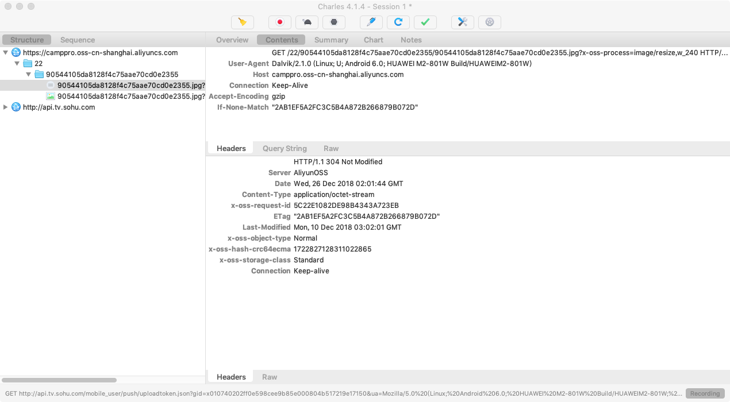This screenshot has width=730, height=402.
Task: Enable throttling with the turtle icon
Action: click(306, 22)
